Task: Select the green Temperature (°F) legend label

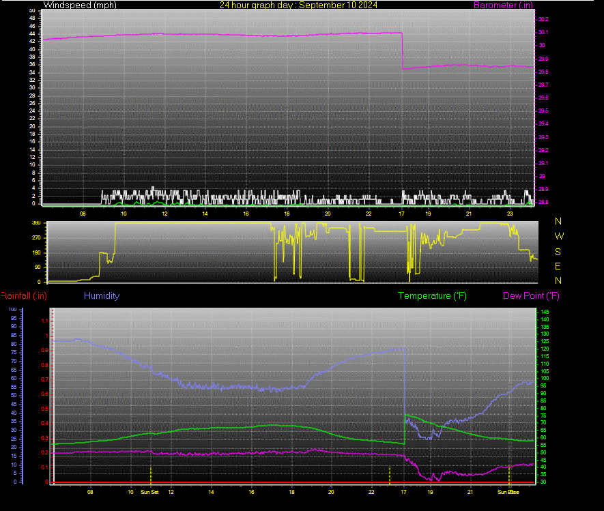Action: [432, 295]
